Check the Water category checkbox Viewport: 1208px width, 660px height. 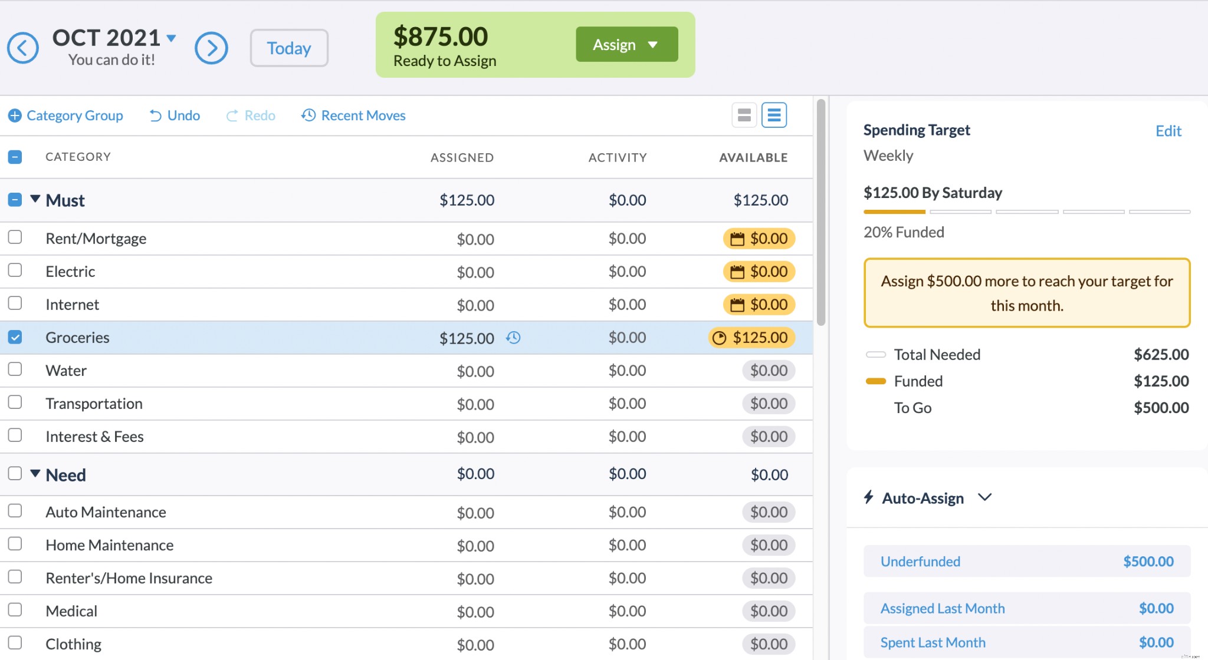coord(15,369)
